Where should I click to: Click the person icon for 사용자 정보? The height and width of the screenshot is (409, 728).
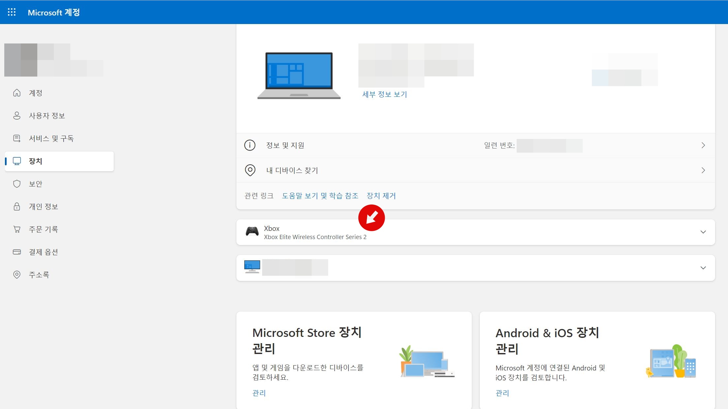[17, 116]
